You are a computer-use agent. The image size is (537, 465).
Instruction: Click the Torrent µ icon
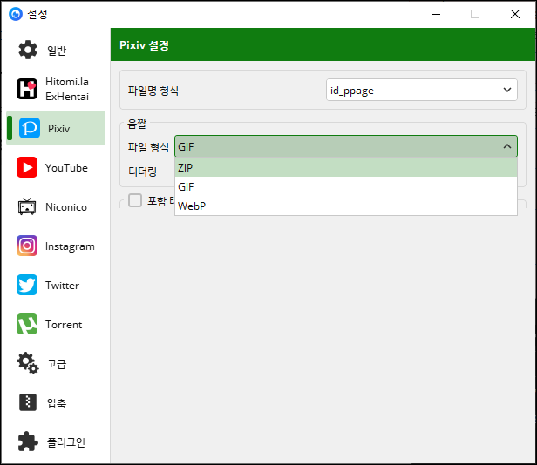click(x=27, y=324)
